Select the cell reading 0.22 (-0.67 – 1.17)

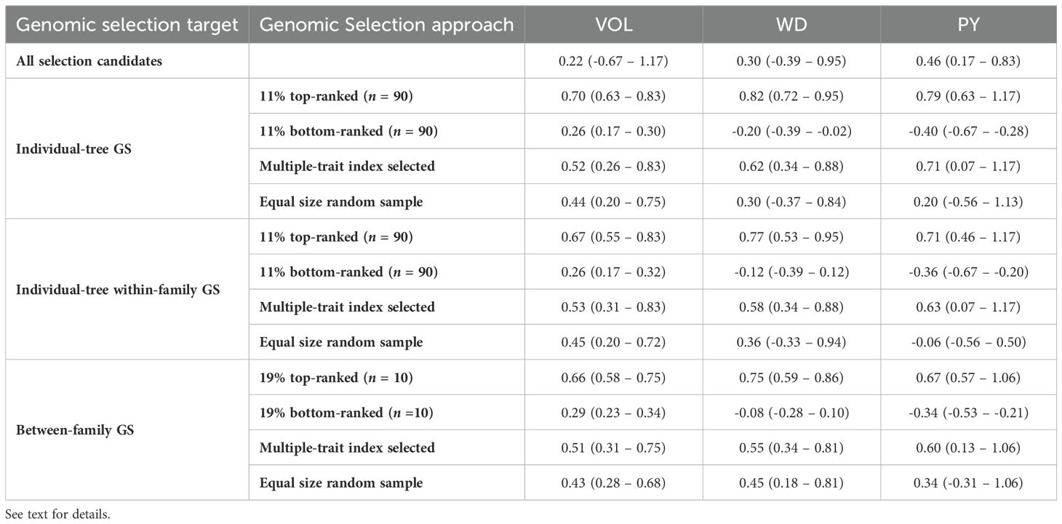613,61
